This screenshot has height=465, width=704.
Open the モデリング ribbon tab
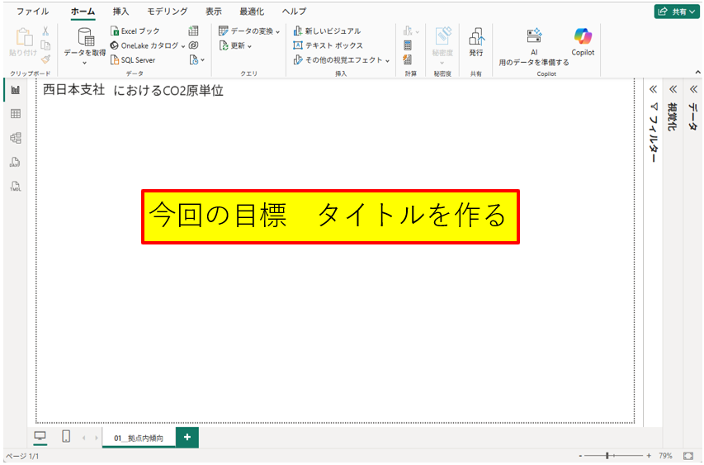coord(168,12)
